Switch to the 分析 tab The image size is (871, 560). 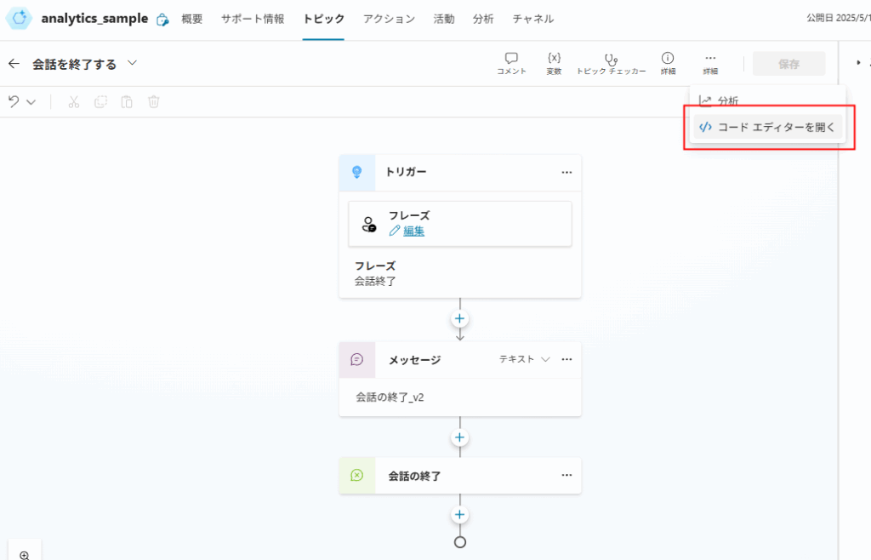coord(483,19)
